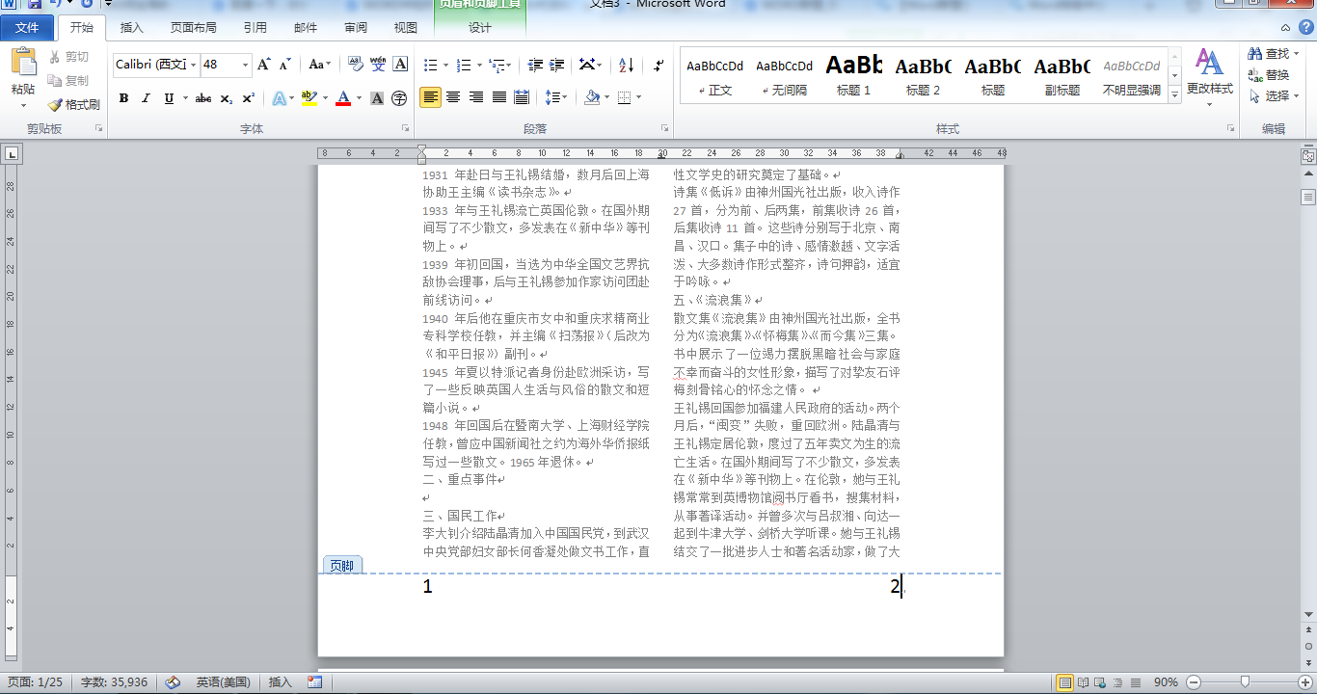Image resolution: width=1317 pixels, height=694 pixels.
Task: Open the 文件 menu
Action: (28, 28)
